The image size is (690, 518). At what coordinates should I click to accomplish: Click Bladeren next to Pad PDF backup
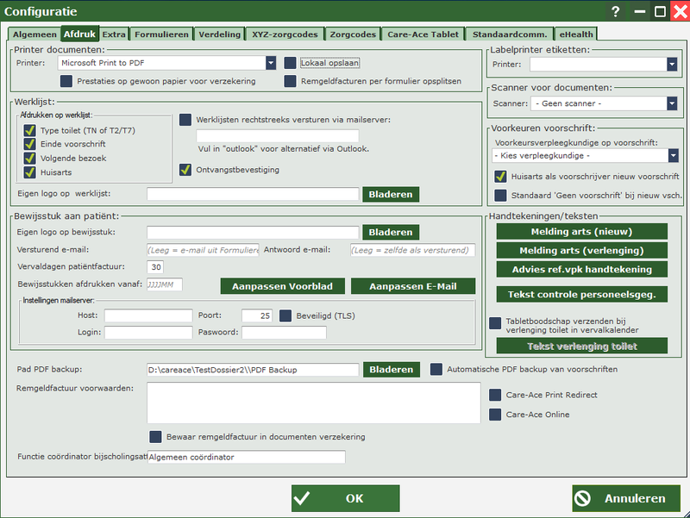click(x=392, y=370)
